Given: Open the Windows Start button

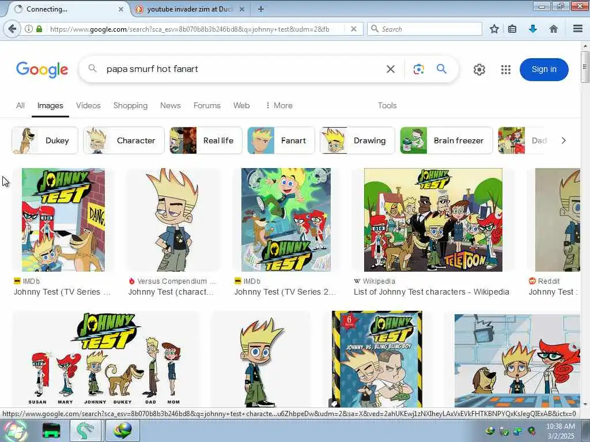Looking at the screenshot, I should point(15,430).
